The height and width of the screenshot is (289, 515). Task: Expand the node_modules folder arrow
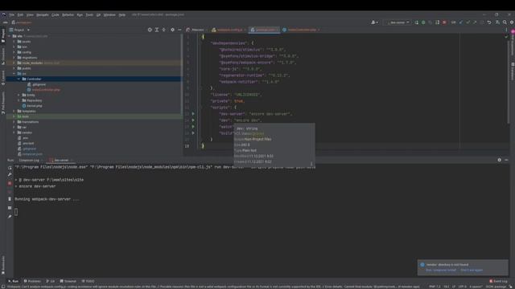(x=14, y=63)
